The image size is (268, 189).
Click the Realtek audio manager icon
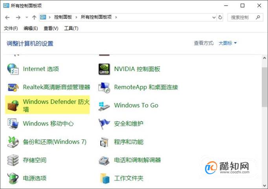13,87
